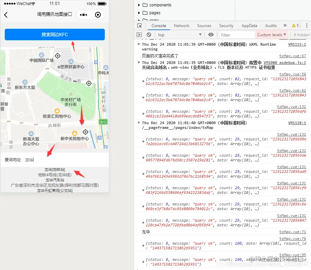
Task: Expand the pages folder
Action: [139, 13]
